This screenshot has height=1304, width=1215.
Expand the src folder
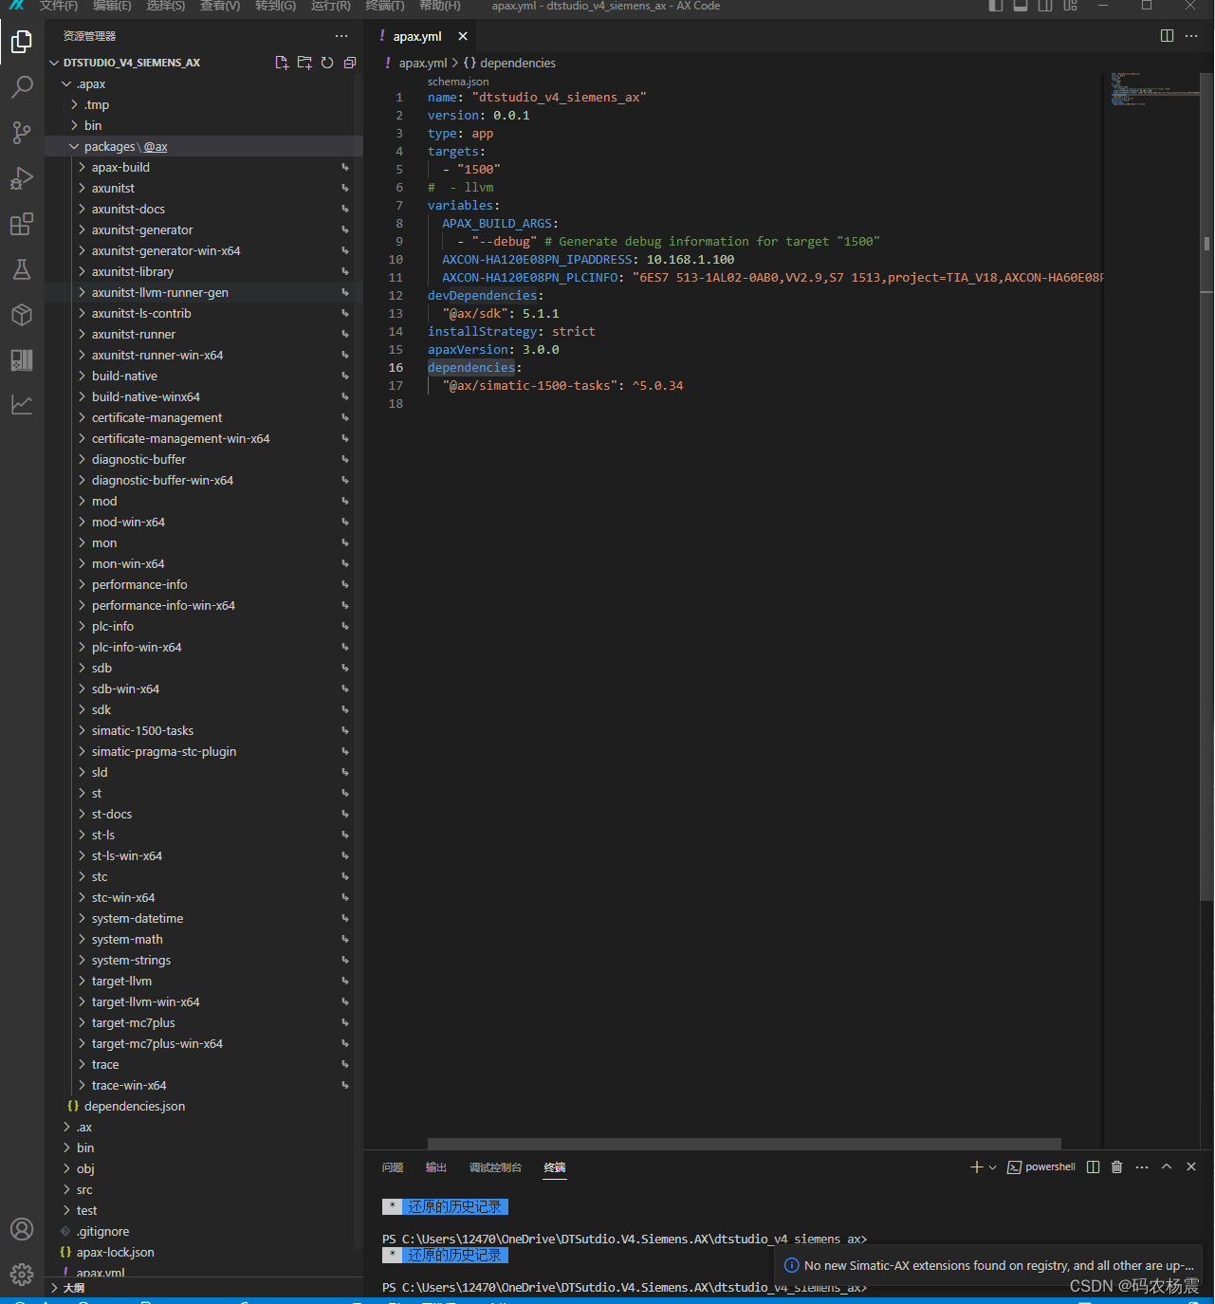coord(204,1189)
